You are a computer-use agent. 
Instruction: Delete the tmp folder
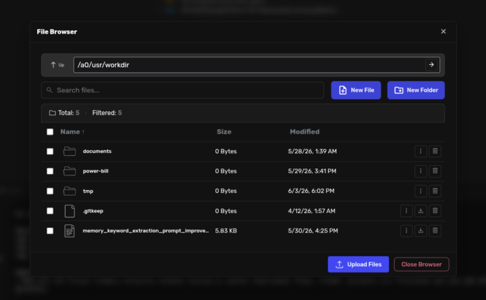(435, 191)
